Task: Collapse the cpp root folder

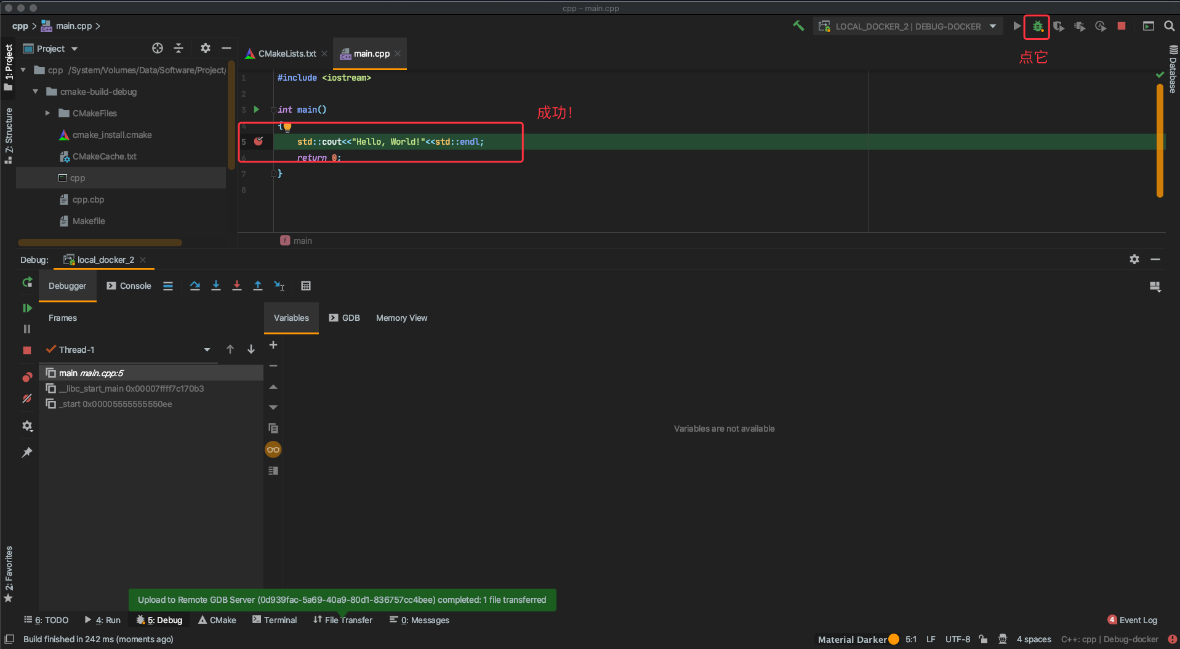Action: tap(23, 70)
